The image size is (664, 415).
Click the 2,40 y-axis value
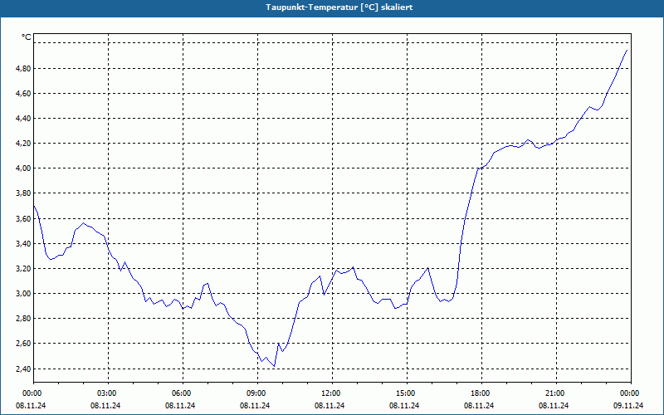(x=23, y=369)
